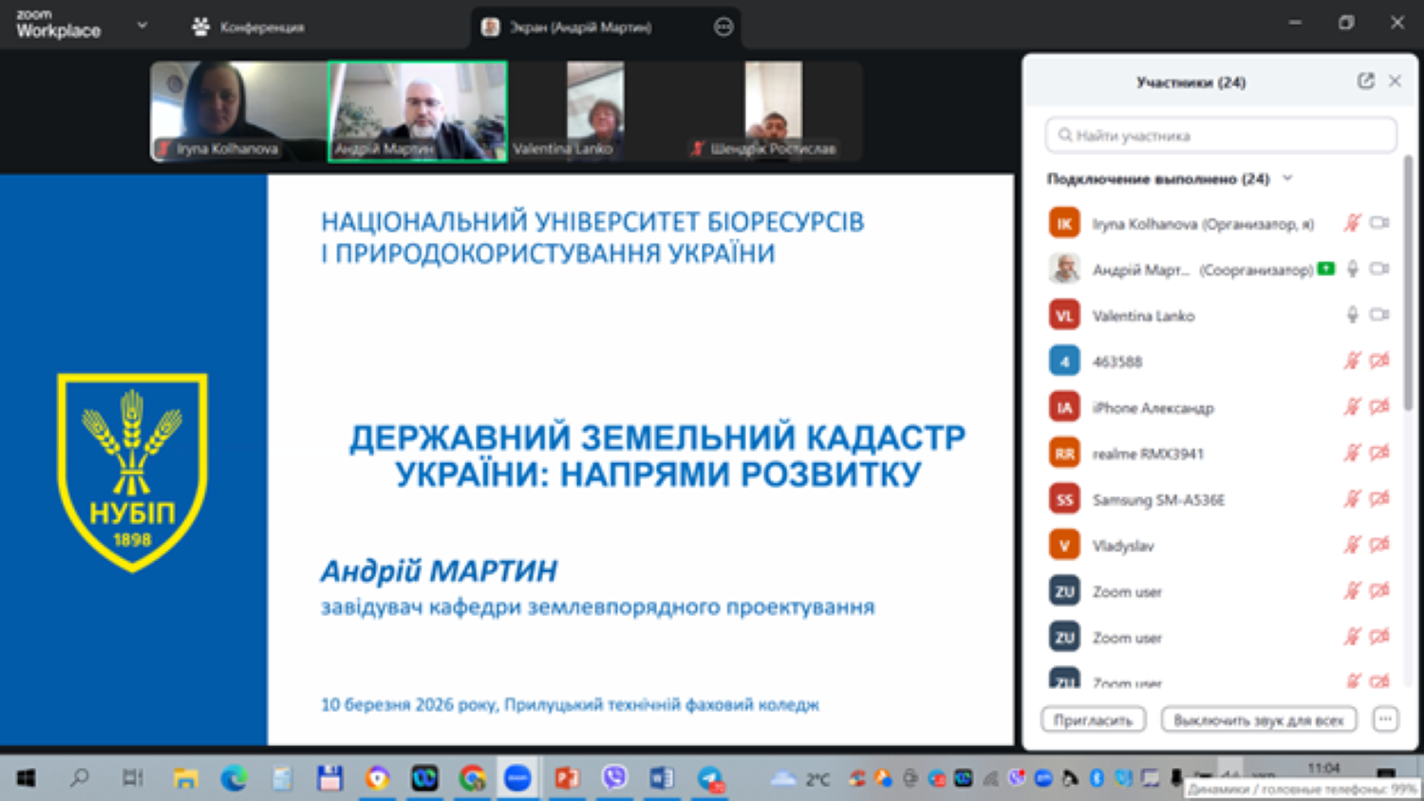Click muted mic icon for Vladyslav
The height and width of the screenshot is (801, 1424).
coord(1352,545)
